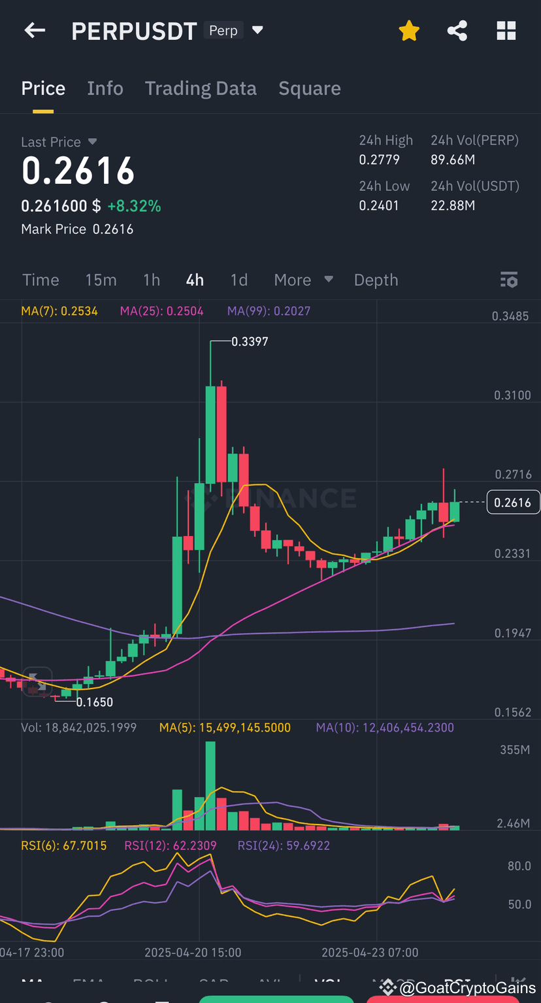This screenshot has width=541, height=1003.
Task: Toggle the favorite star for PERPUSDT
Action: coord(409,30)
